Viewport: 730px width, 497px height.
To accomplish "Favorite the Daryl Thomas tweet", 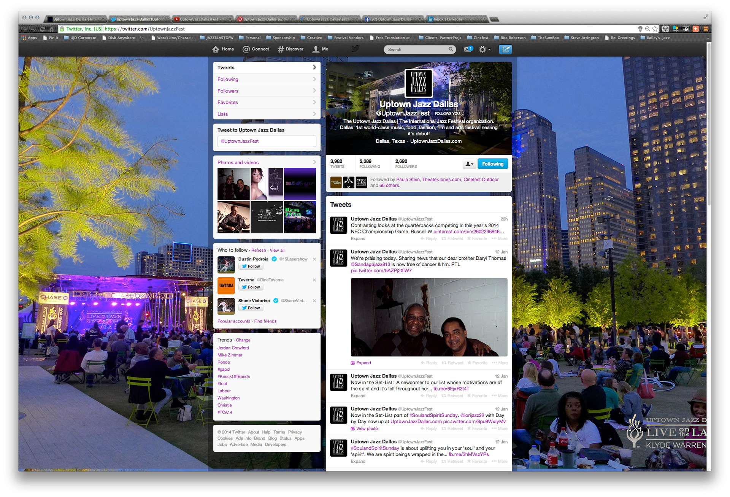I will [478, 363].
